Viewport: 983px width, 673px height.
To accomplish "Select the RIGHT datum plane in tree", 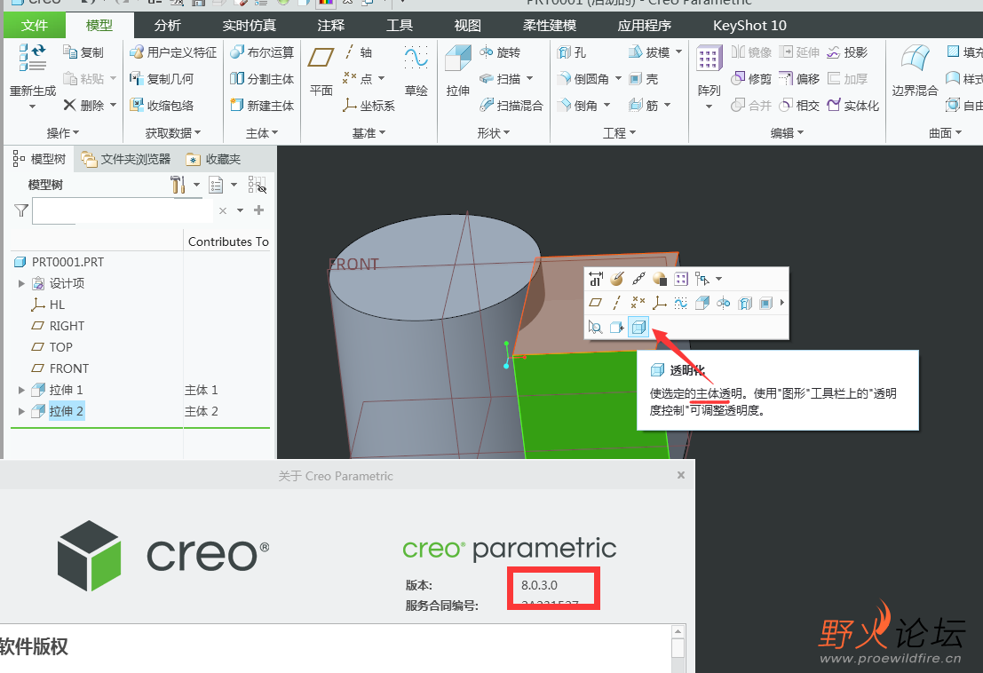I will click(x=58, y=326).
